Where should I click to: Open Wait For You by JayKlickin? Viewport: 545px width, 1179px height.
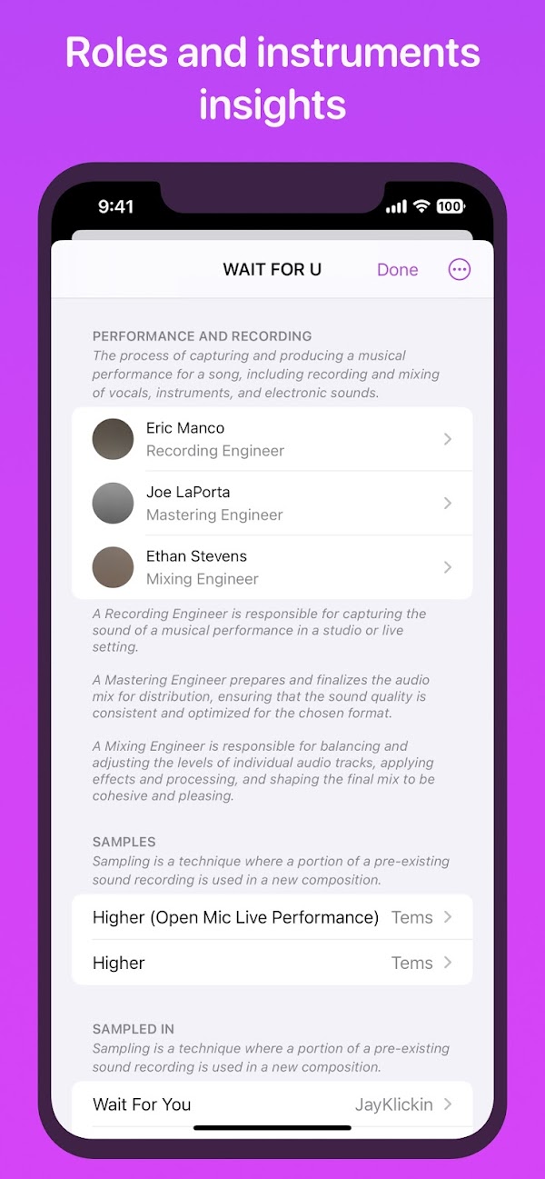(272, 1104)
